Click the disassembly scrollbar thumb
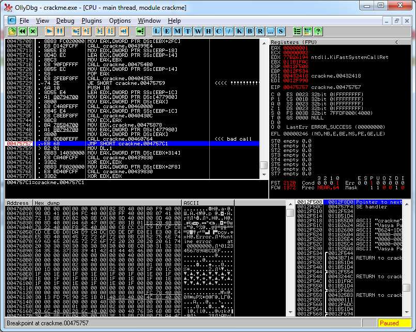 tap(264, 165)
